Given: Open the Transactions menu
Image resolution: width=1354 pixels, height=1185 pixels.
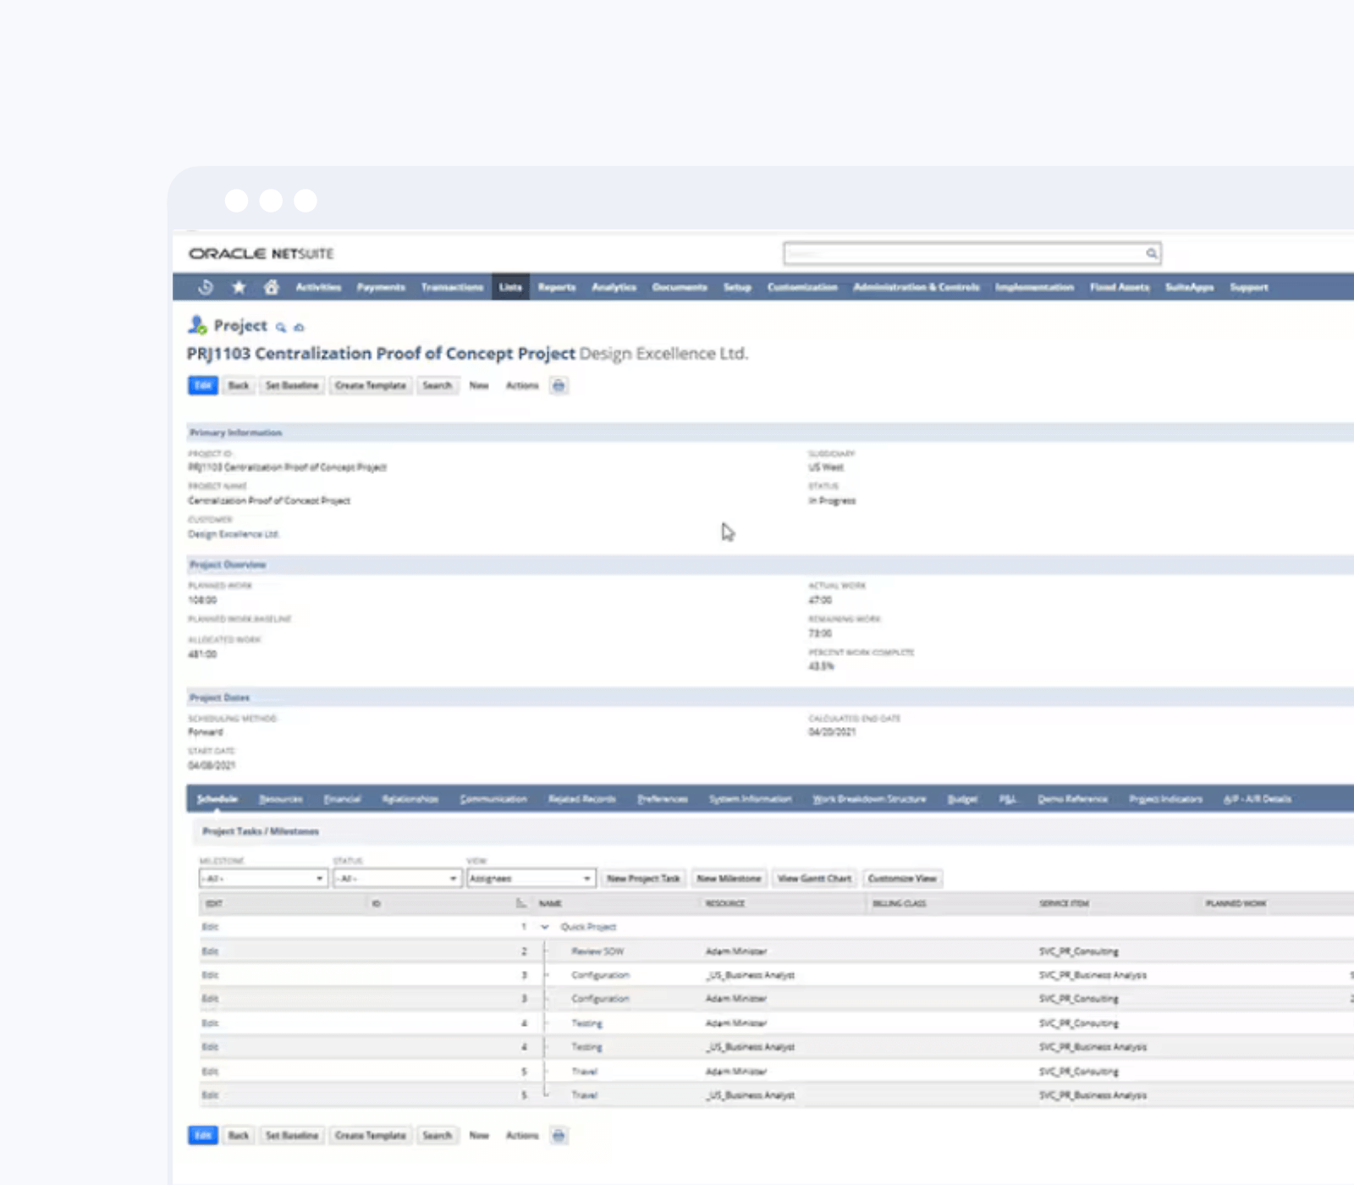Looking at the screenshot, I should 452,287.
